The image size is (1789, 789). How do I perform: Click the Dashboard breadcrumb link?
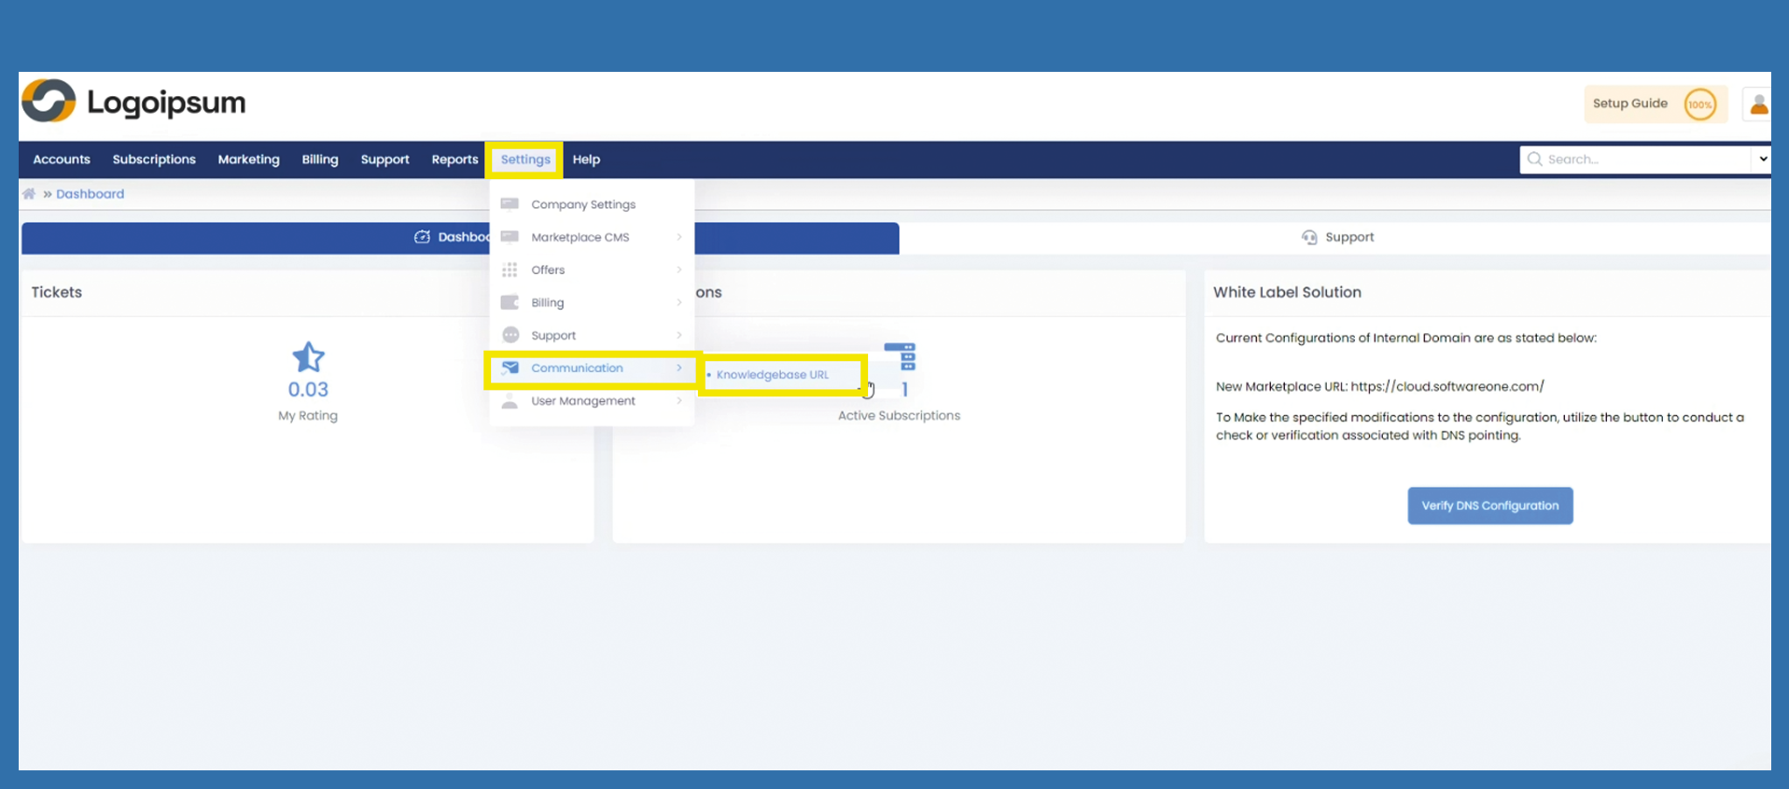click(90, 194)
